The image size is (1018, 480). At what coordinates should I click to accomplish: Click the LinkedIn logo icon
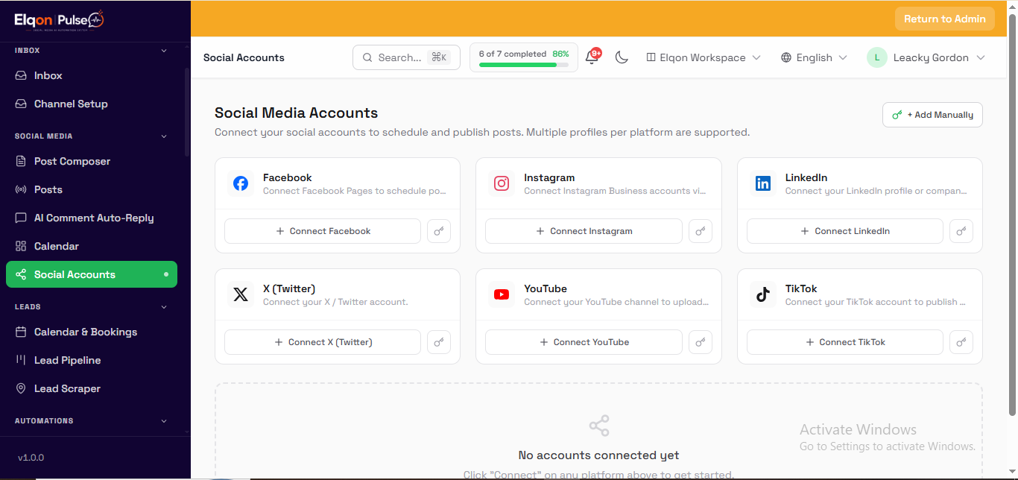pyautogui.click(x=763, y=183)
